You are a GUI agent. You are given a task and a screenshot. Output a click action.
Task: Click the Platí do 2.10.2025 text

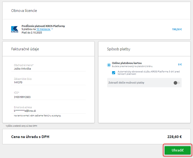coord(32,33)
